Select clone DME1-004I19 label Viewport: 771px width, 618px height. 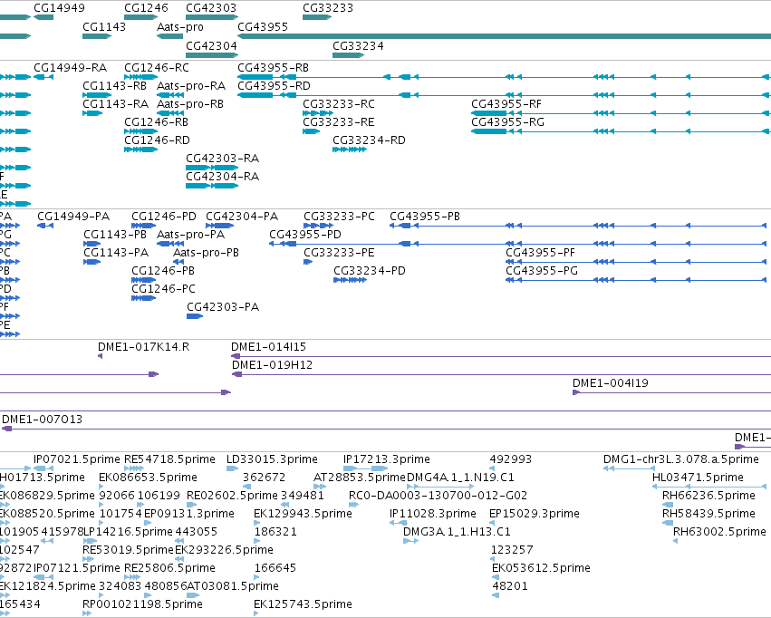tap(611, 383)
